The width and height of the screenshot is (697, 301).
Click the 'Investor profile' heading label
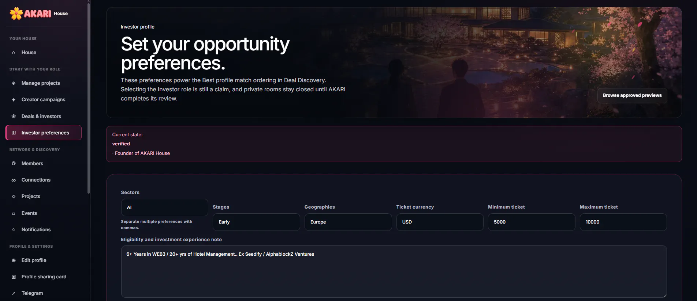coord(138,27)
